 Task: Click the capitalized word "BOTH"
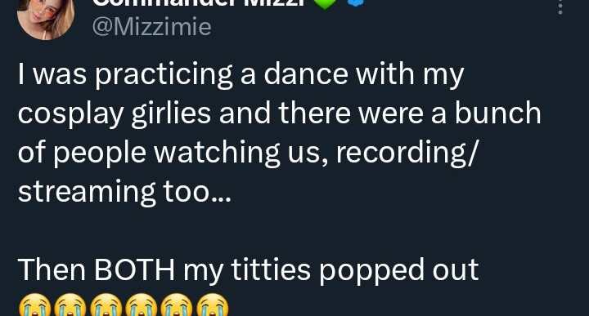[x=134, y=269]
